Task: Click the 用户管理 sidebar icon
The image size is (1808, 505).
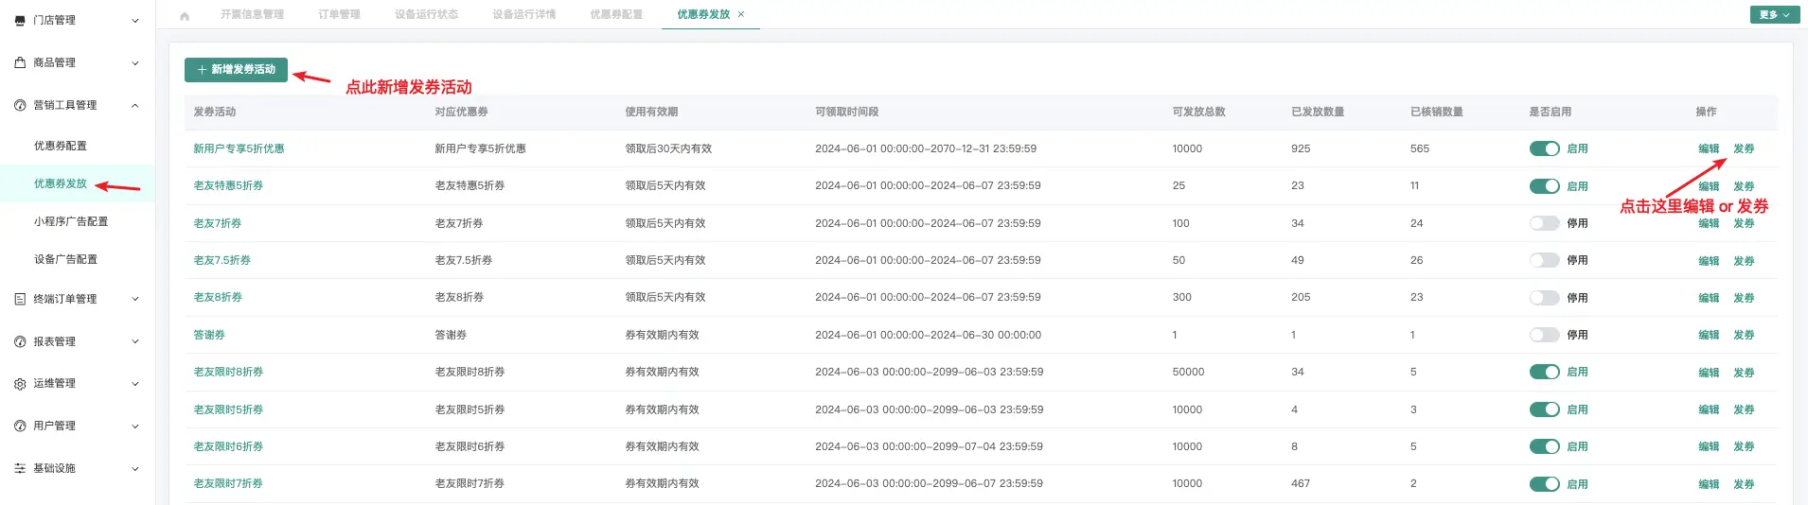Action: coord(20,426)
